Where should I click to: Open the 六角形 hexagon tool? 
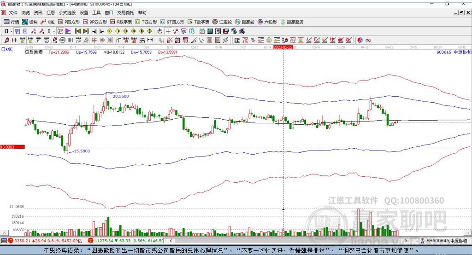[267, 22]
